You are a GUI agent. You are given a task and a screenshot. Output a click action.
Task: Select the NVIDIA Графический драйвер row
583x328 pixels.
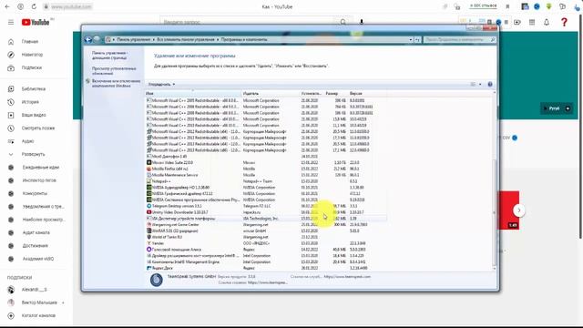(266, 194)
